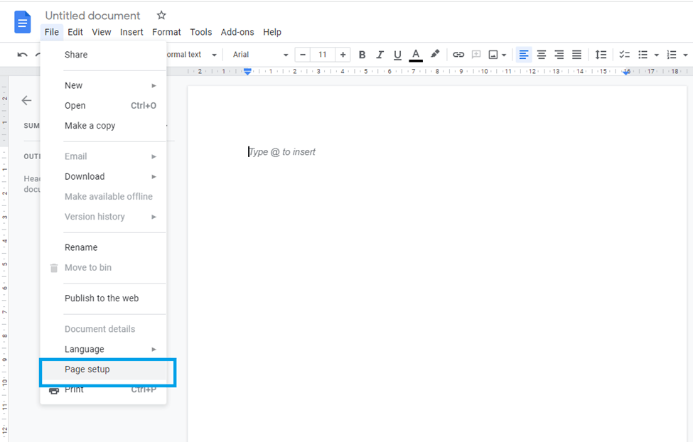
Task: Open the text color swatch
Action: (416, 55)
